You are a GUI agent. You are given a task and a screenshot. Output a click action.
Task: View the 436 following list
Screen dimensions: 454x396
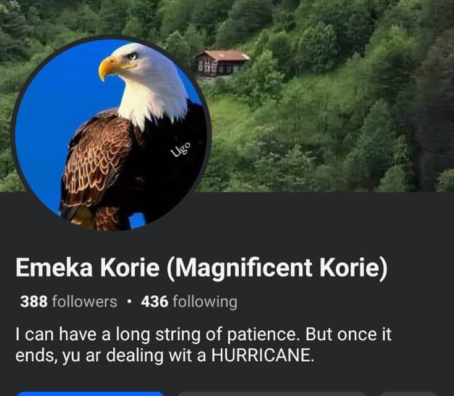(189, 301)
